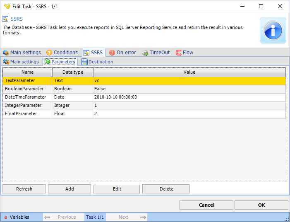This screenshot has height=222, width=290.
Task: Click the application logo in the title bar
Action: coord(7,7)
